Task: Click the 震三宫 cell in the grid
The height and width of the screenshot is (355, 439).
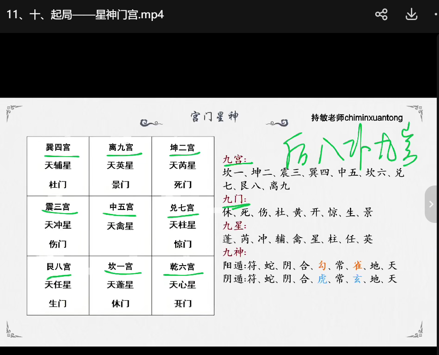Action: tap(58, 226)
